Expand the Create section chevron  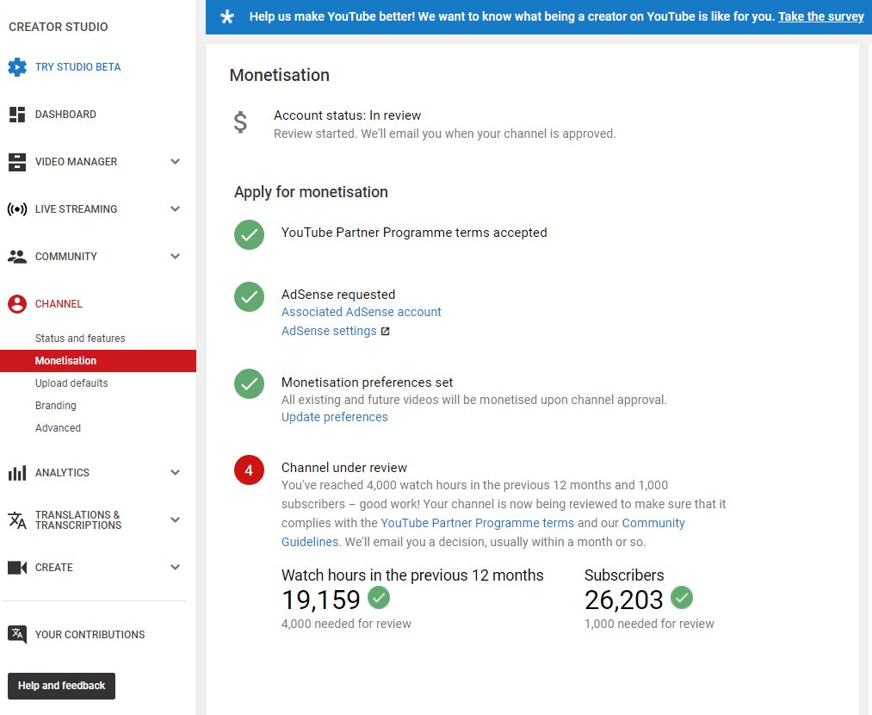tap(176, 568)
